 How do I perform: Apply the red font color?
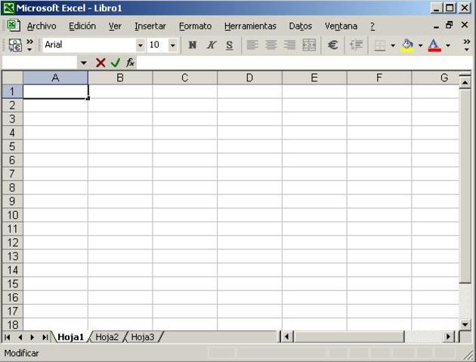point(434,45)
